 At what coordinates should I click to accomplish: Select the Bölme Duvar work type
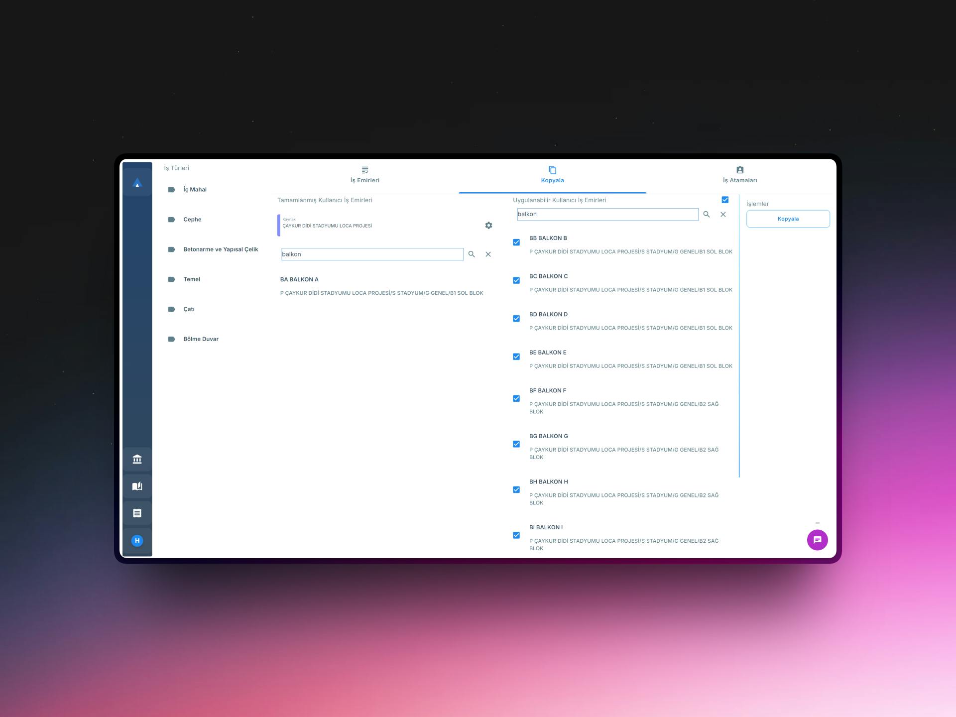tap(201, 339)
